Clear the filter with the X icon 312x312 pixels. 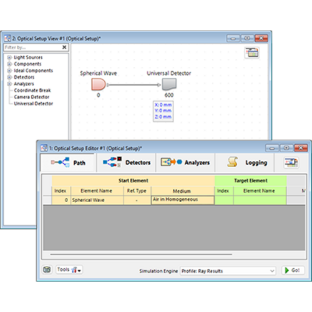(x=64, y=47)
